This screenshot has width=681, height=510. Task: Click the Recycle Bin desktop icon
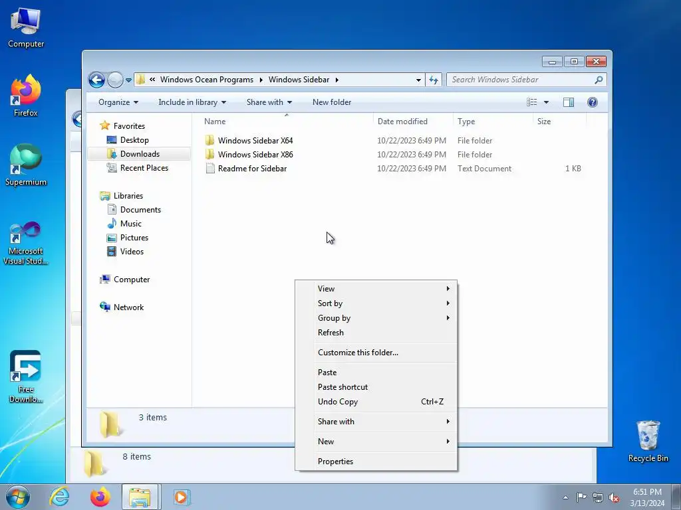click(648, 442)
